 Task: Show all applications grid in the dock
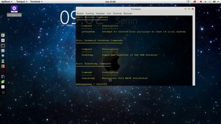(3, 93)
